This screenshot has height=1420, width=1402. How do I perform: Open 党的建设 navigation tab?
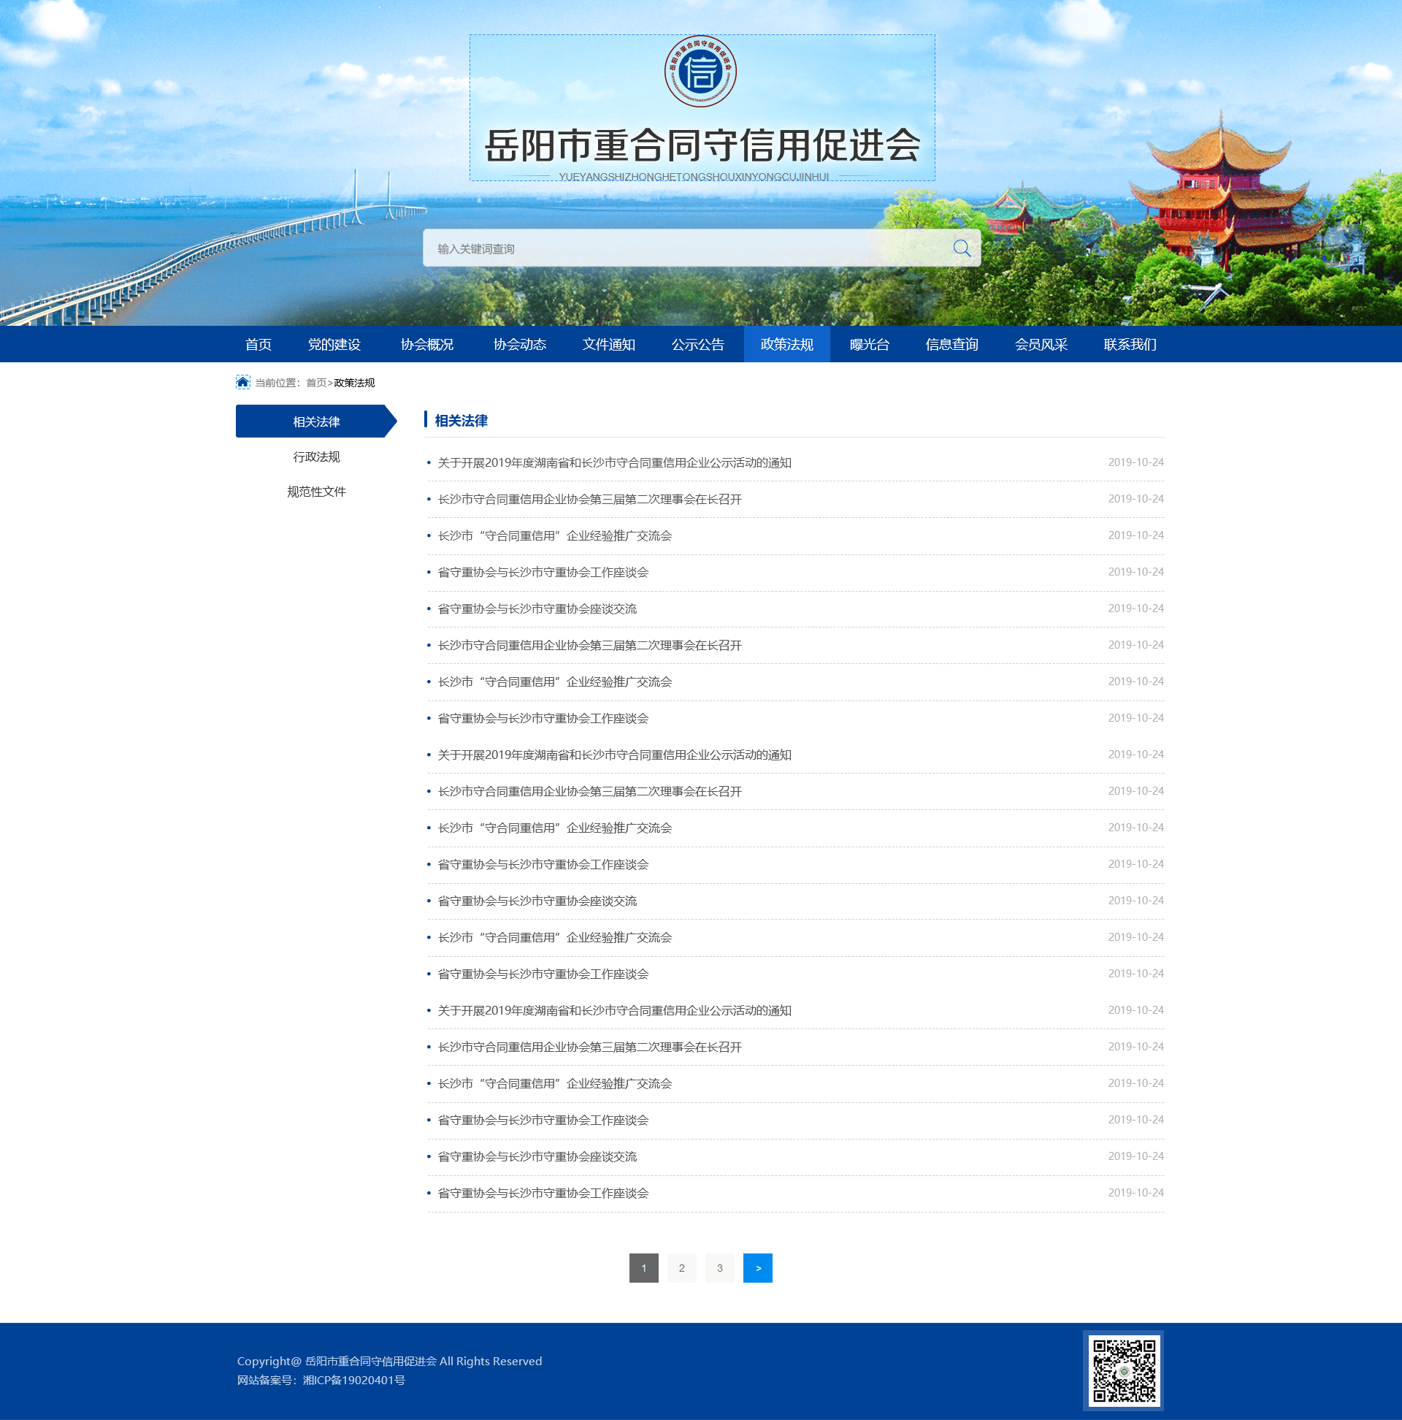click(x=334, y=345)
